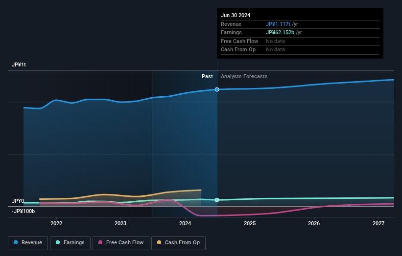Select the revenue data point at Jun 2024
The width and height of the screenshot is (402, 256).
pyautogui.click(x=217, y=89)
